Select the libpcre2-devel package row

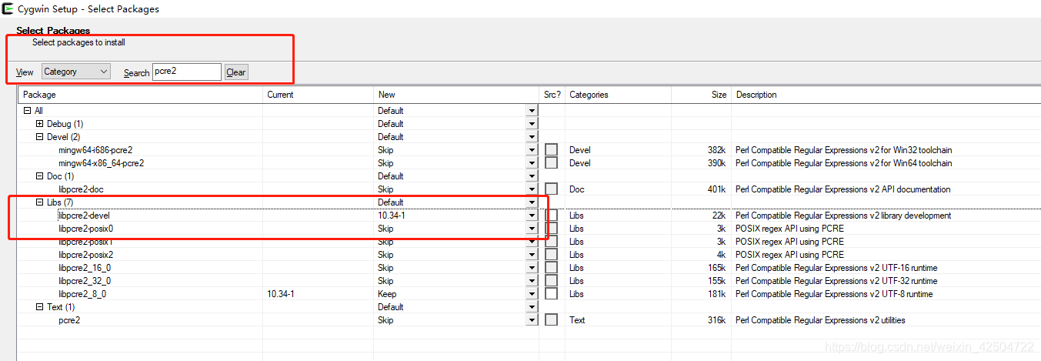(529, 216)
